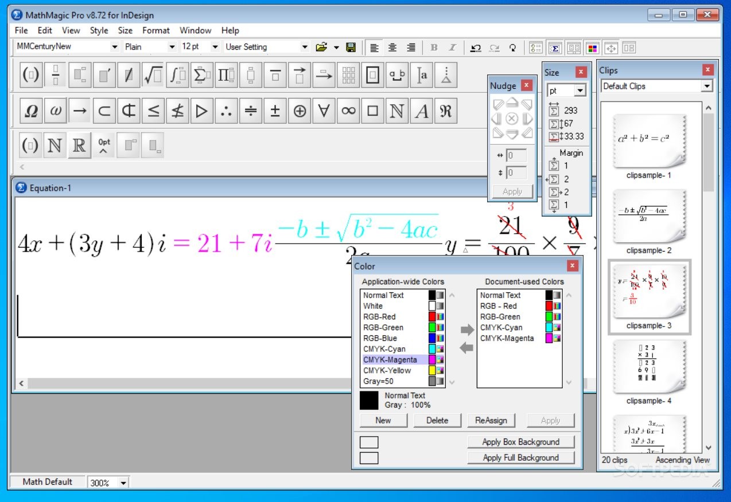Toggle right text alignment

click(411, 48)
